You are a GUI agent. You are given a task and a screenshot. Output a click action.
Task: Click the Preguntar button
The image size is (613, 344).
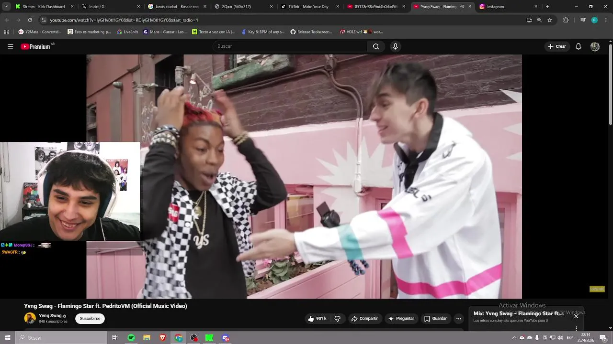point(401,319)
